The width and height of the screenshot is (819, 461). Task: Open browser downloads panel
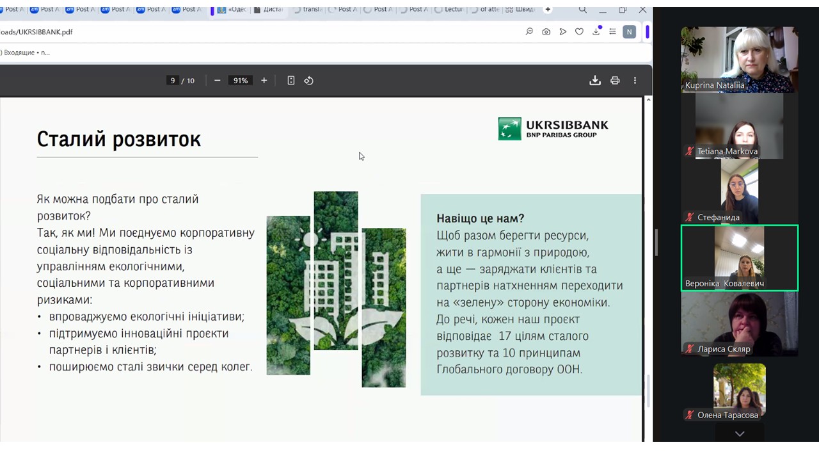[x=596, y=32]
